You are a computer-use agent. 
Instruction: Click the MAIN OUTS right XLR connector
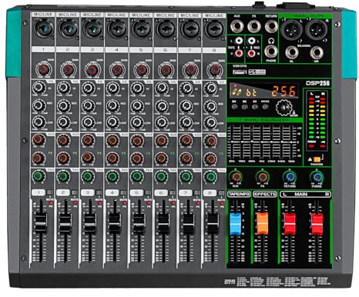(x=316, y=29)
